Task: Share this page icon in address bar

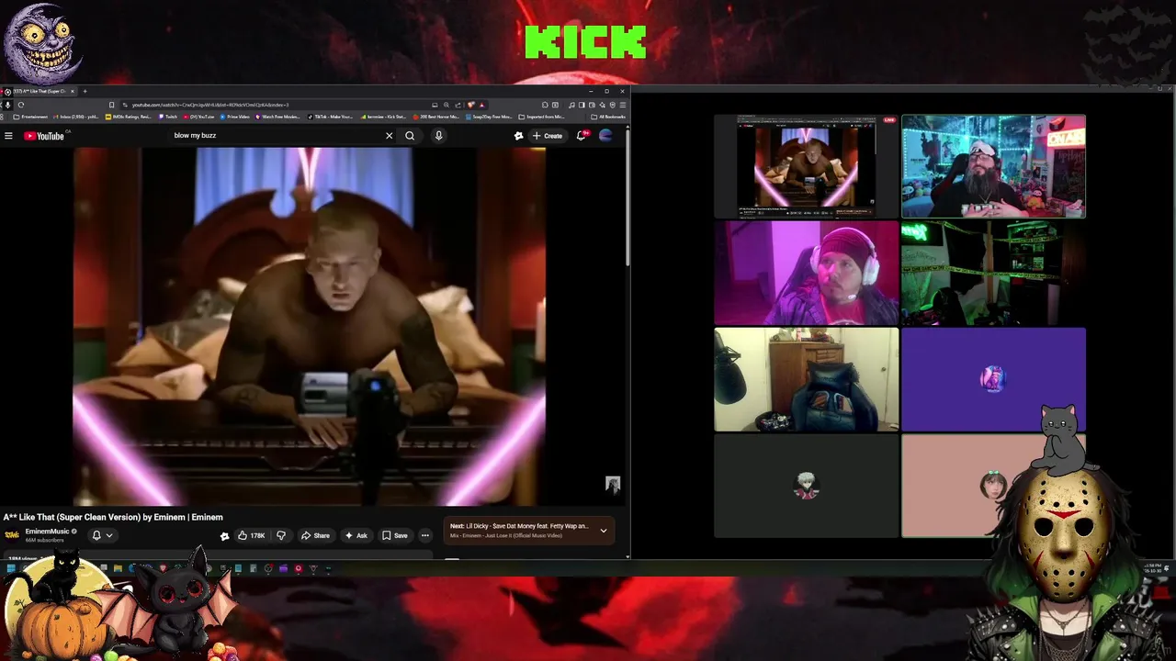Action: point(458,105)
